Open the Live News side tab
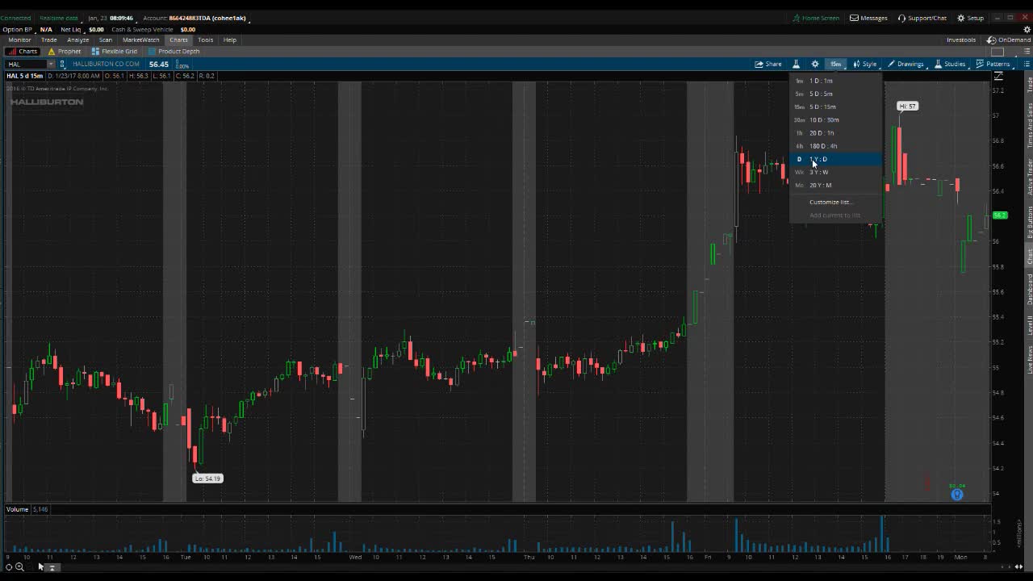The width and height of the screenshot is (1033, 581). pos(1029,358)
